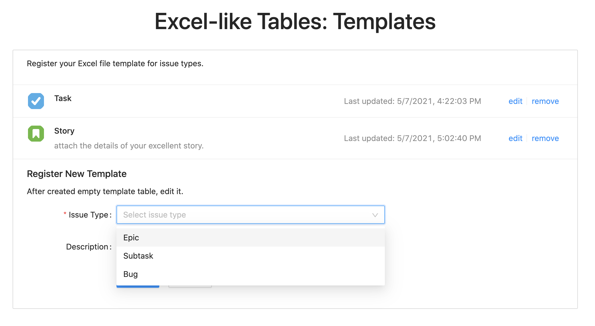The image size is (595, 326).
Task: Click the blue Task checkmark icon
Action: pos(36,101)
